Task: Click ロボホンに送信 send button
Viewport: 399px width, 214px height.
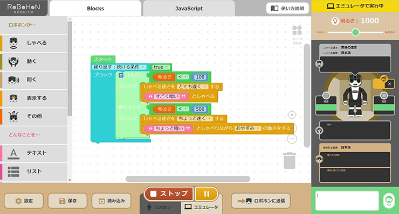Action: (261, 201)
